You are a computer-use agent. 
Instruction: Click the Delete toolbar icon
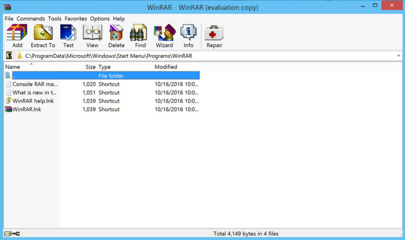pos(116,32)
